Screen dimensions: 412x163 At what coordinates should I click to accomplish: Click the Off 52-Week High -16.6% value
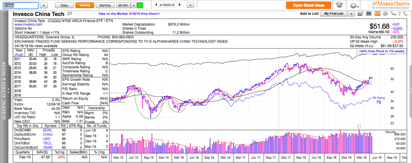click(x=398, y=41)
